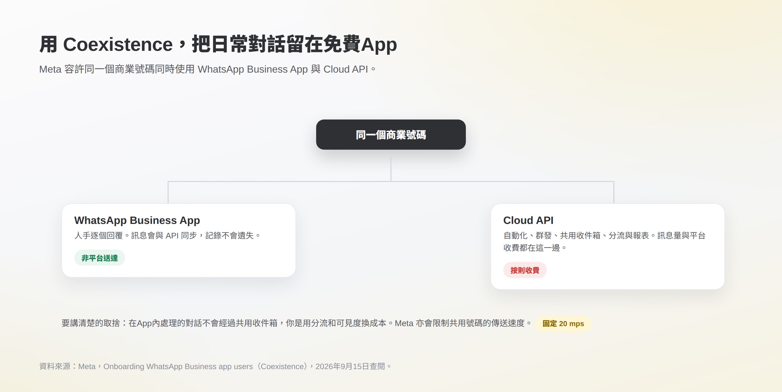The height and width of the screenshot is (392, 782).
Task: Click the dark 同一個商業號碼 box
Action: click(391, 134)
